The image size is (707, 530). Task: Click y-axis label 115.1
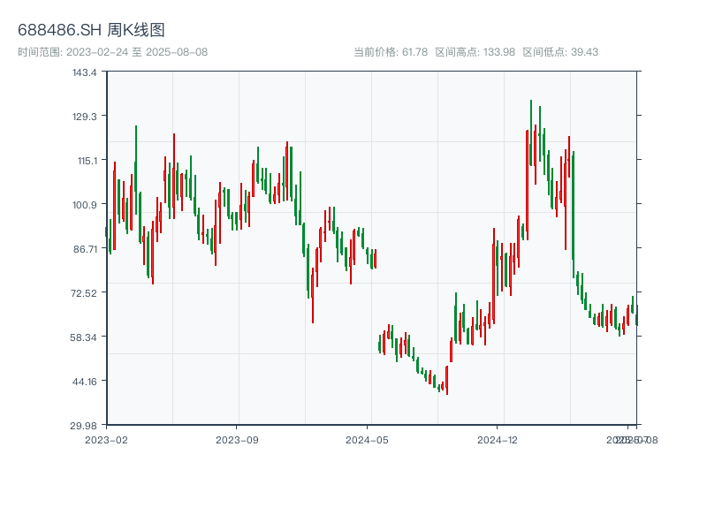coord(87,161)
